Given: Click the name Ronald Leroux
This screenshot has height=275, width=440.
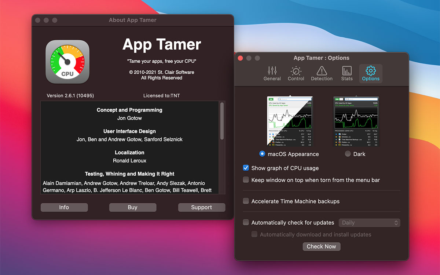Looking at the screenshot, I should point(129,161).
